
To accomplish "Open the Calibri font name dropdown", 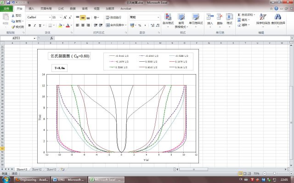I will [49, 17].
